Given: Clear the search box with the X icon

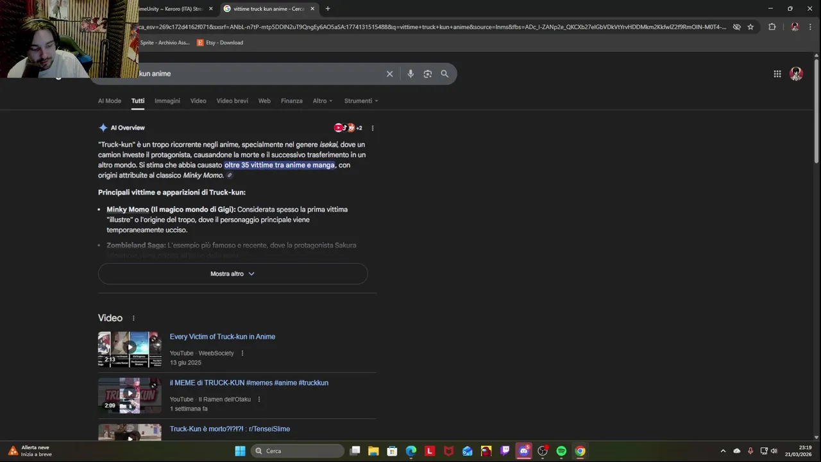Looking at the screenshot, I should pyautogui.click(x=389, y=74).
